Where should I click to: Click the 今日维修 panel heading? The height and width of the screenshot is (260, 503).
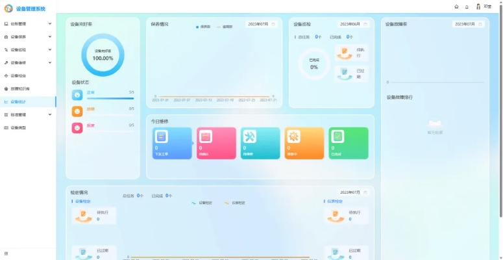point(160,122)
